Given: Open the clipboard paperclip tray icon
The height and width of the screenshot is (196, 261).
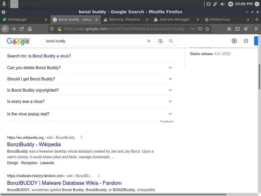Looking at the screenshot, I should [215, 4].
